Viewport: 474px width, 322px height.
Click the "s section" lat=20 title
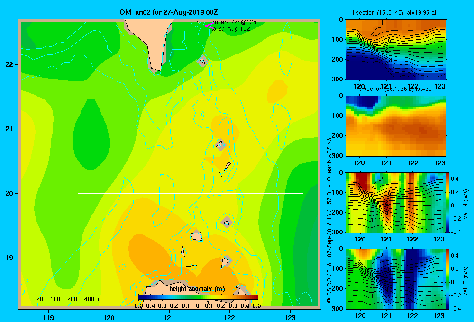pyautogui.click(x=395, y=89)
